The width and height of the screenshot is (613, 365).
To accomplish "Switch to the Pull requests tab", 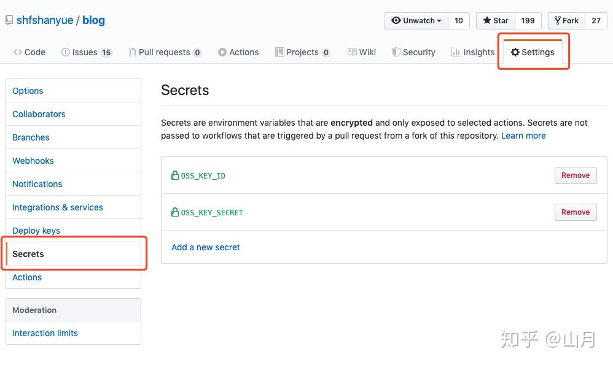I will click(165, 52).
